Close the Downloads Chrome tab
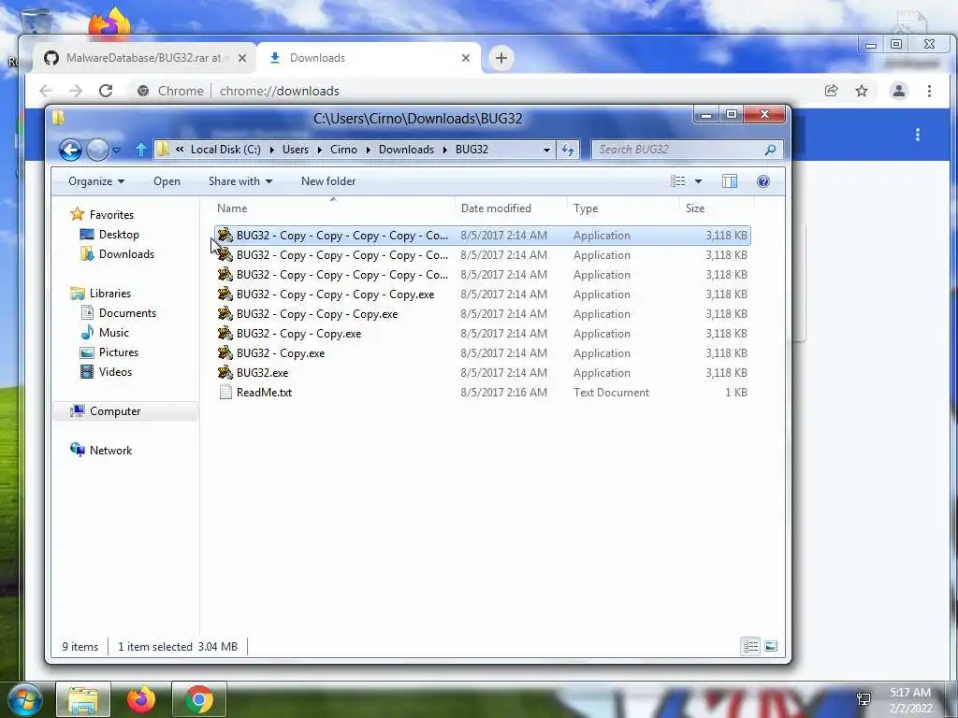Image resolution: width=958 pixels, height=718 pixels. (466, 58)
